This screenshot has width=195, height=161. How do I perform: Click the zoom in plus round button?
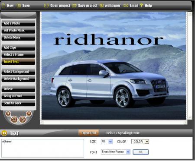[x=8, y=114]
